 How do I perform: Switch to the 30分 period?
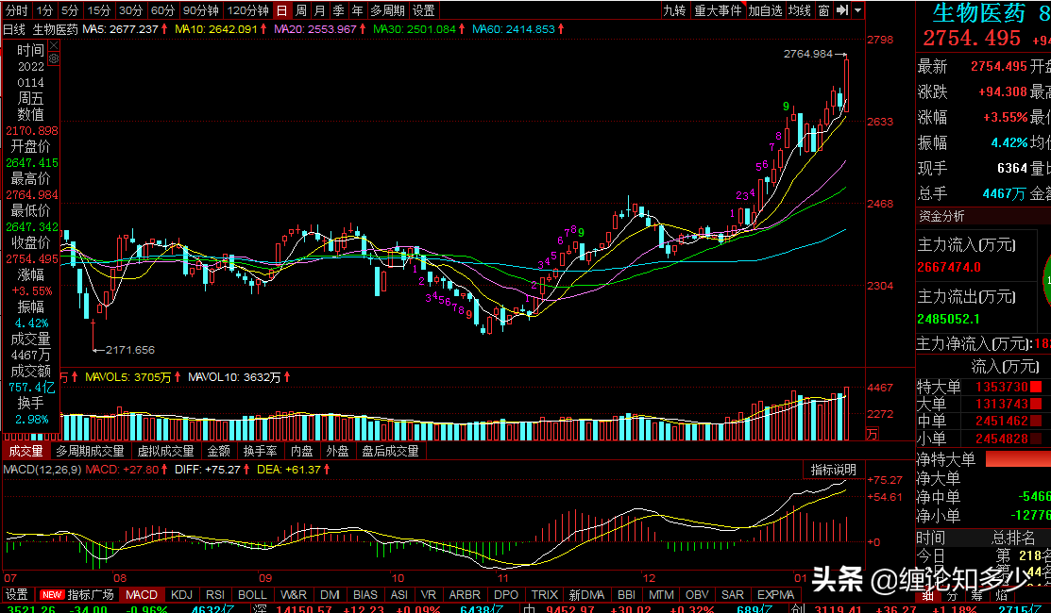130,10
